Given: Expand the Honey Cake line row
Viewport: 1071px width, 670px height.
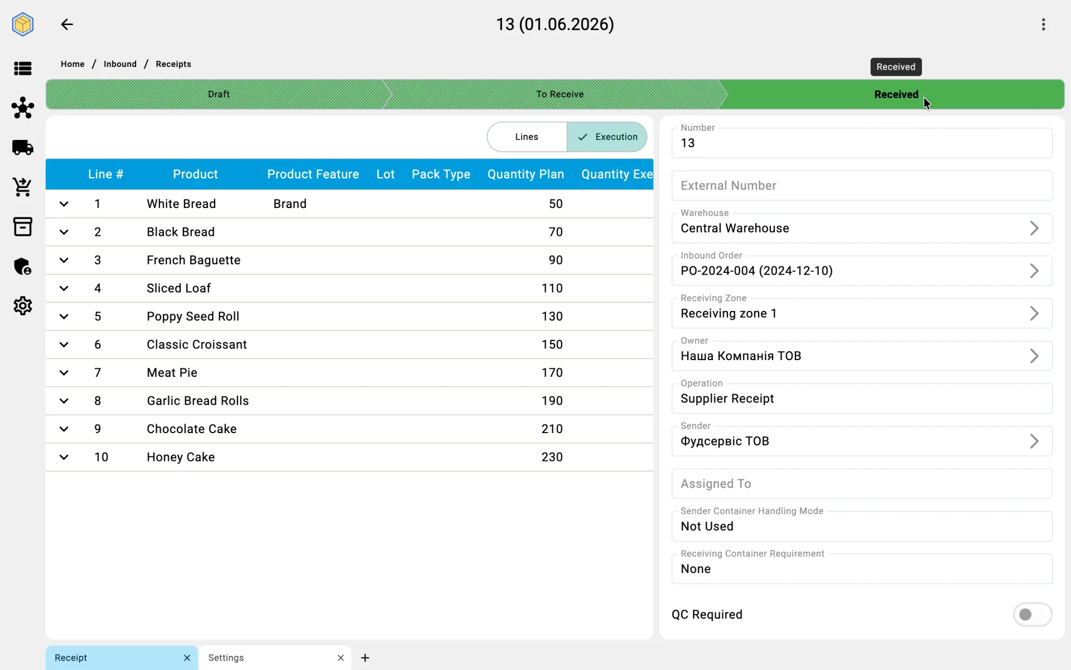Looking at the screenshot, I should (64, 457).
